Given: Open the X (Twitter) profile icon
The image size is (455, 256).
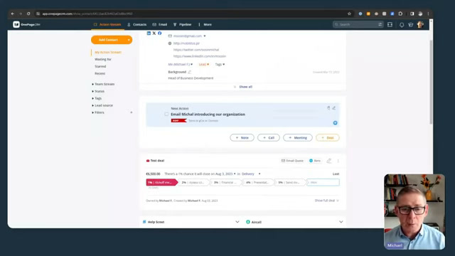Looking at the screenshot, I should click(x=154, y=33).
